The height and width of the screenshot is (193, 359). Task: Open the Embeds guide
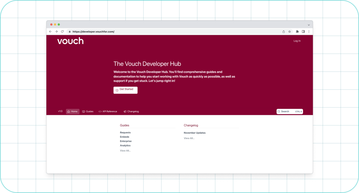click(124, 137)
